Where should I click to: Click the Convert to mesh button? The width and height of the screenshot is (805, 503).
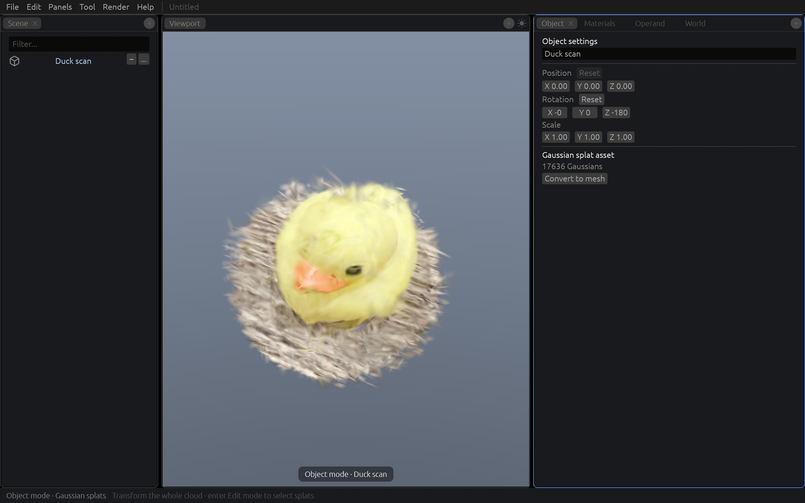click(575, 179)
